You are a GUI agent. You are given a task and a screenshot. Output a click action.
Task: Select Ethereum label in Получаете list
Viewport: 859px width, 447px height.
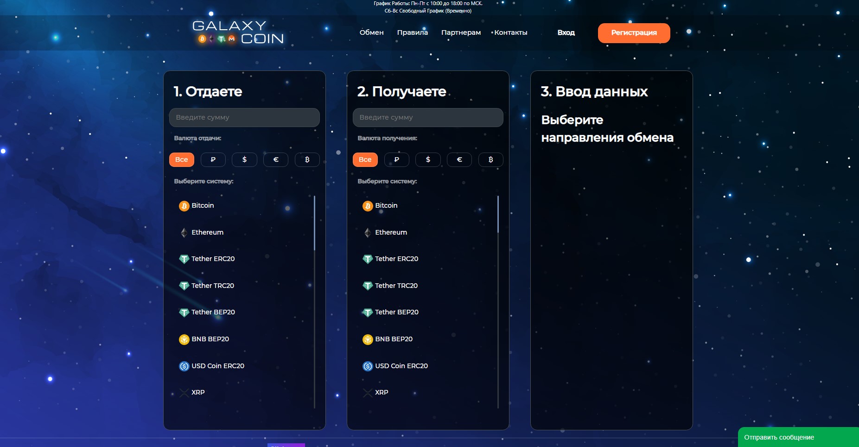391,232
